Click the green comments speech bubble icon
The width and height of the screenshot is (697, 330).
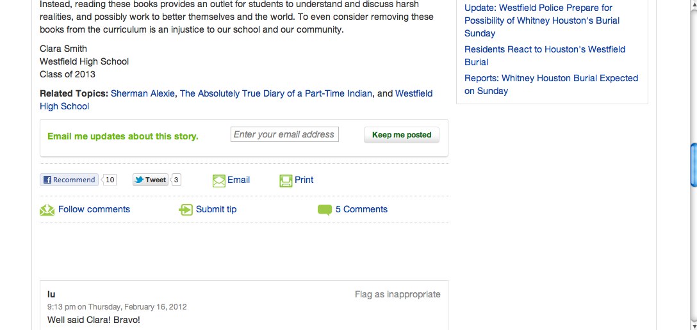coord(325,210)
